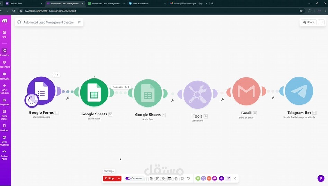Click the wrench between Gmail and Telegram Bot
328x186 pixels.
click(273, 97)
